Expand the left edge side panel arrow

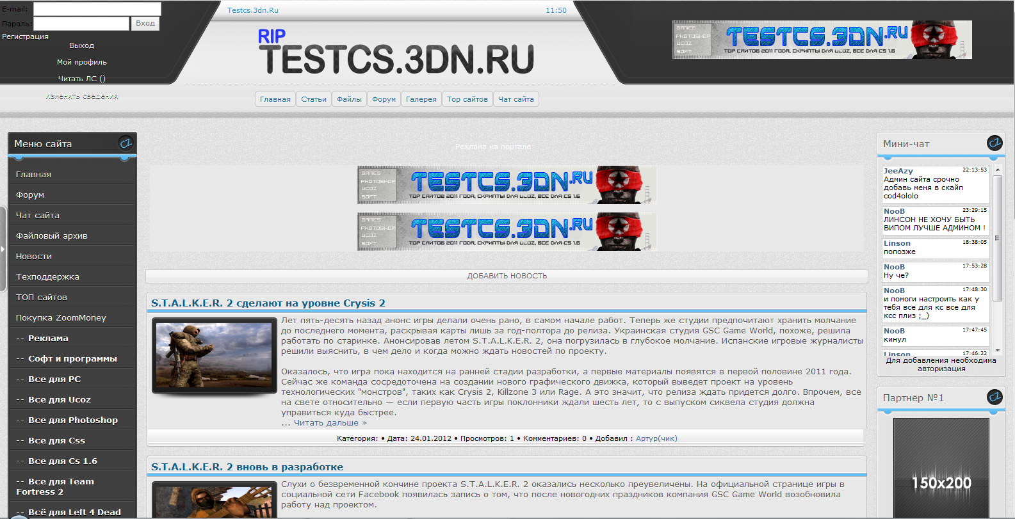pos(3,249)
